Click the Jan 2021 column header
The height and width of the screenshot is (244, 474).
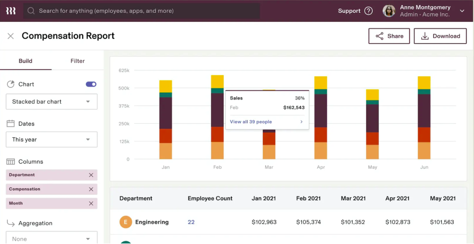coord(264,198)
